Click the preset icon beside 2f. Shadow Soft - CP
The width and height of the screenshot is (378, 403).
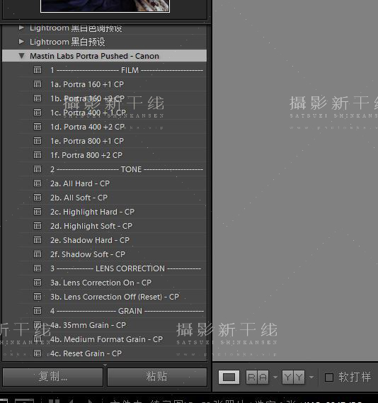point(38,254)
